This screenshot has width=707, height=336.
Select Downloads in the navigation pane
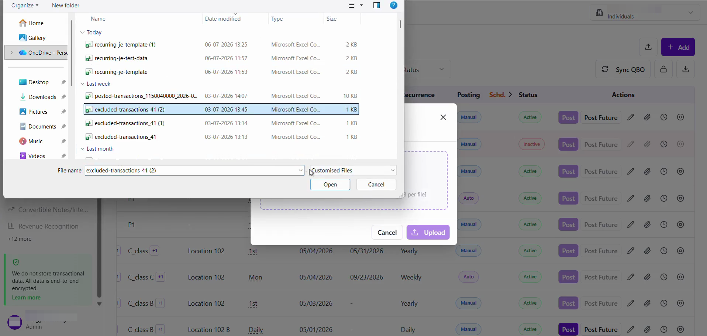click(x=42, y=97)
